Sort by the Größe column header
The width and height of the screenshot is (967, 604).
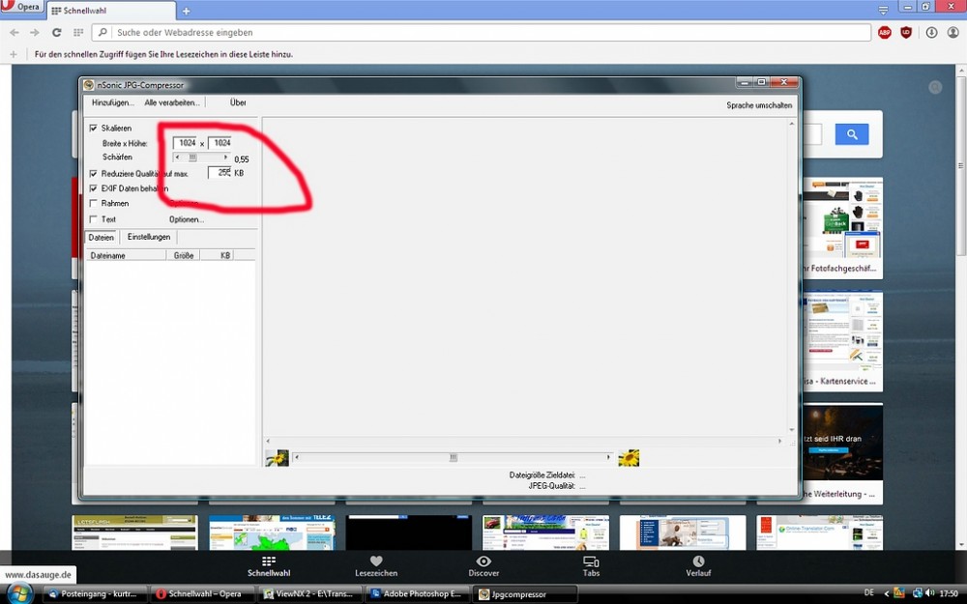click(x=183, y=255)
